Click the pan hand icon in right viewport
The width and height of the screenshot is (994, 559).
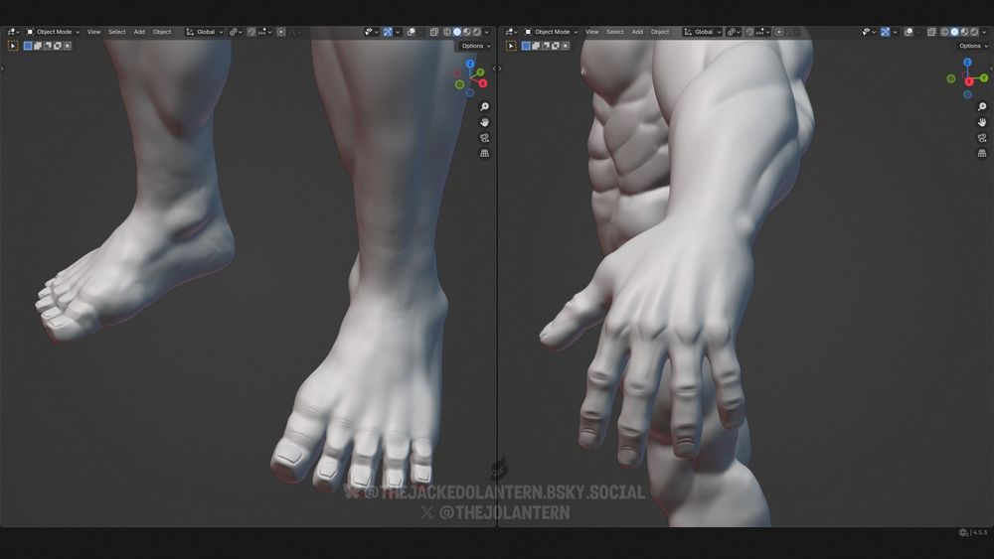click(982, 122)
